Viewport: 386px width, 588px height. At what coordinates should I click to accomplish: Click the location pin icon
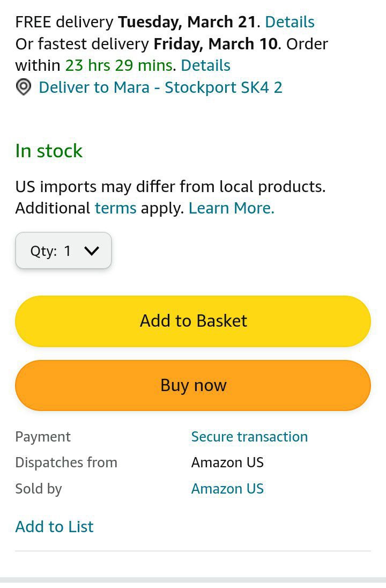[23, 87]
